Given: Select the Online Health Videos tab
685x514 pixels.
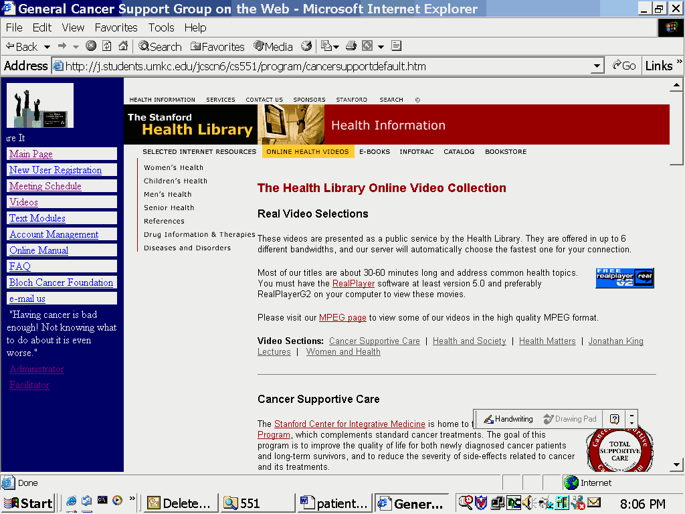Looking at the screenshot, I should [308, 152].
